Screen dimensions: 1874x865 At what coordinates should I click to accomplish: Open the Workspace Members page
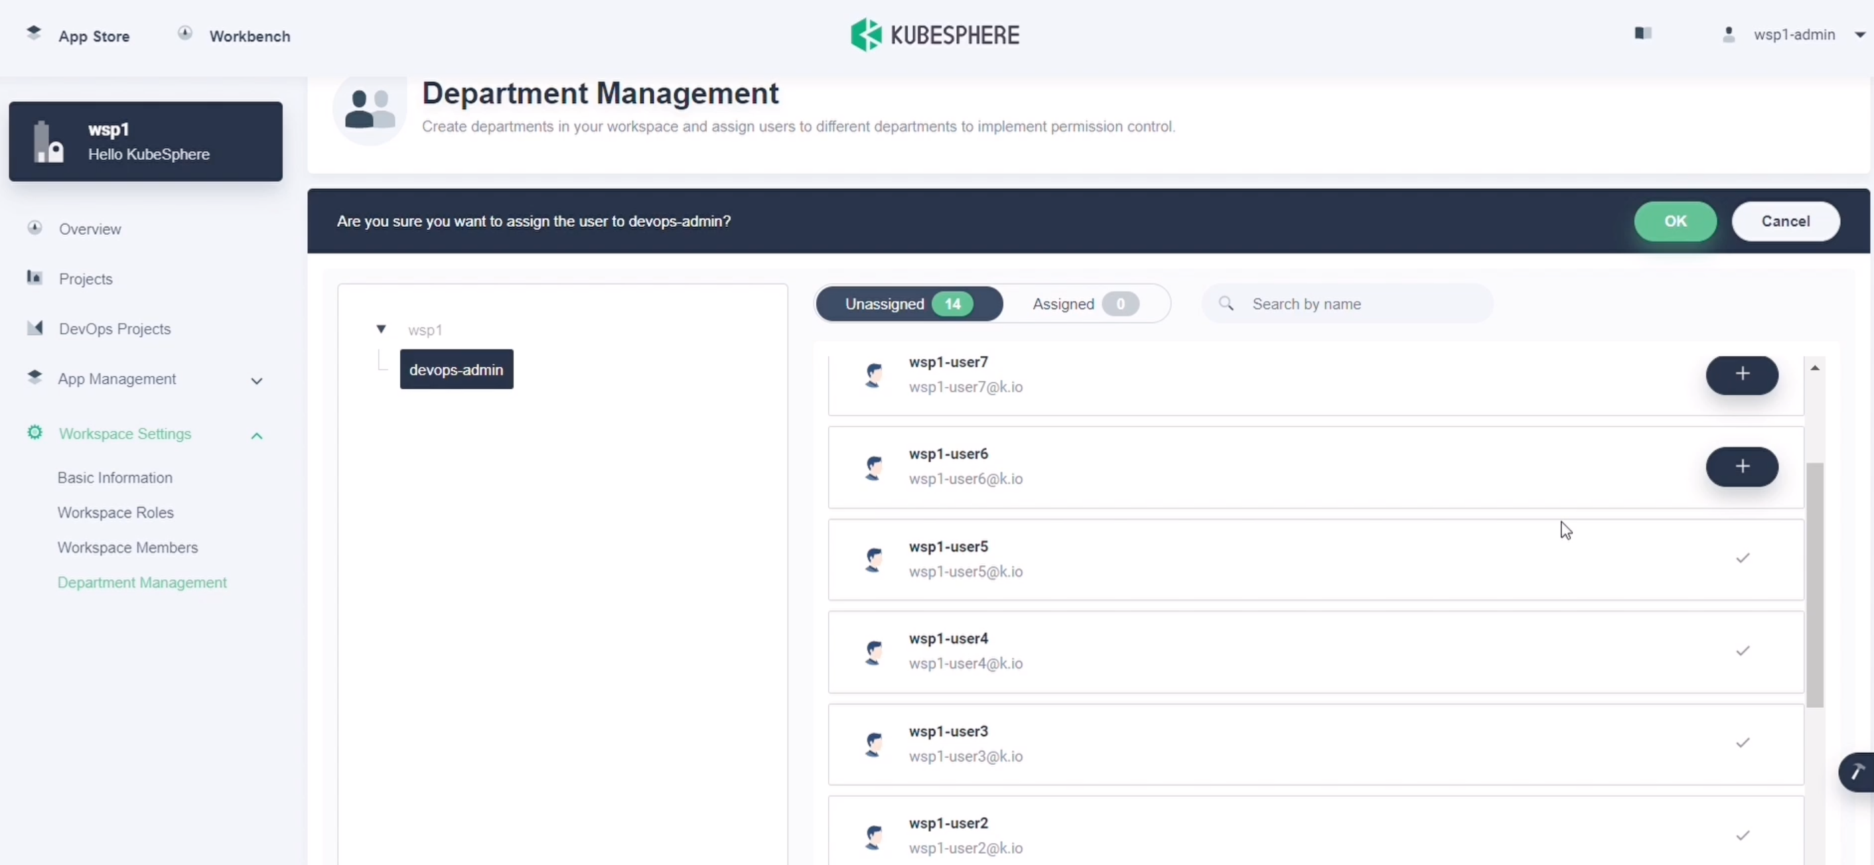click(x=127, y=547)
